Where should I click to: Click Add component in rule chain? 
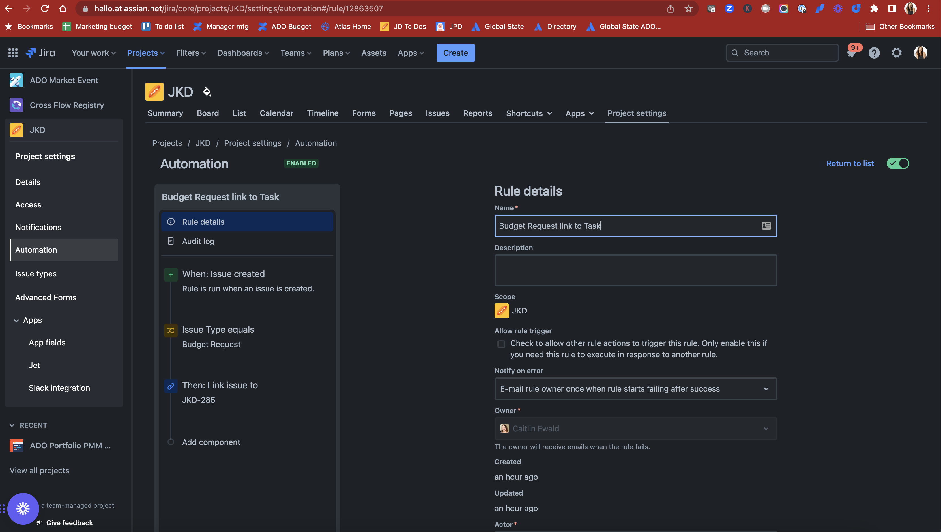click(x=211, y=442)
